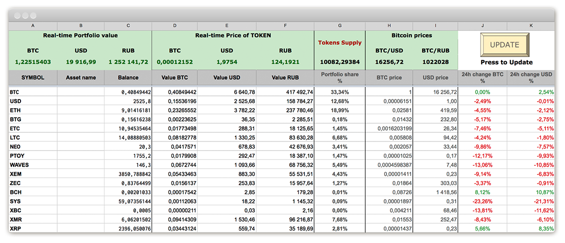The height and width of the screenshot is (243, 565).
Task: Select BTC/USD price 16256,72
Action: [x=389, y=62]
